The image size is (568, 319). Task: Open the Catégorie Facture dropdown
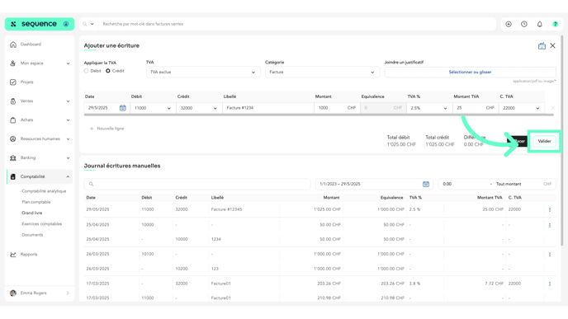point(322,73)
